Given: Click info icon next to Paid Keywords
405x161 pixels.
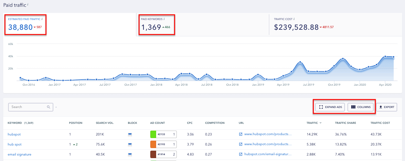Looking at the screenshot, I should point(164,19).
